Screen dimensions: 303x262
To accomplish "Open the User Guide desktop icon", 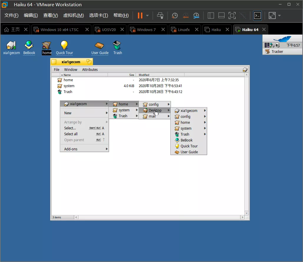I will (x=99, y=45).
